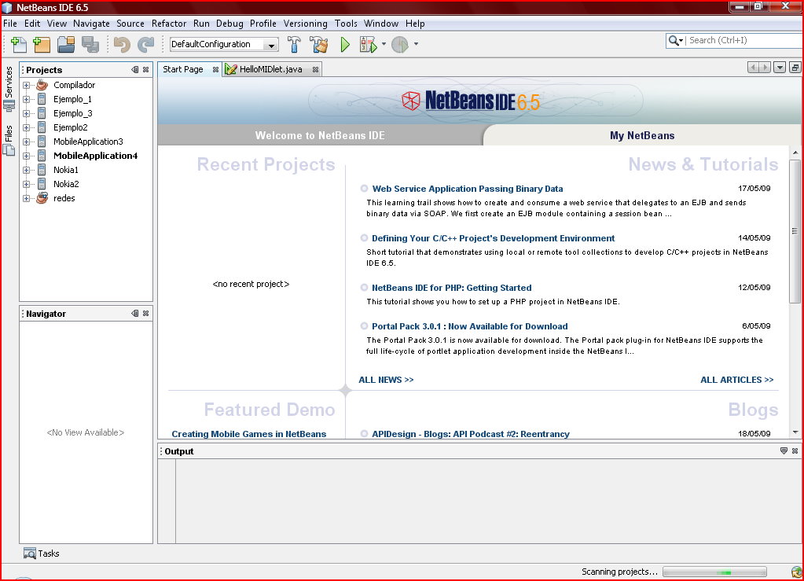Screen dimensions: 804x581
Task: Run the project with the green arrow icon
Action: click(345, 45)
